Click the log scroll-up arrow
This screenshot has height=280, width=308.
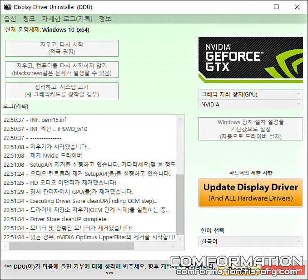(x=180, y=119)
